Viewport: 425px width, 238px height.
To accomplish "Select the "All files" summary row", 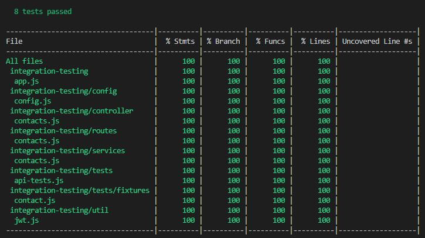I will (24, 61).
